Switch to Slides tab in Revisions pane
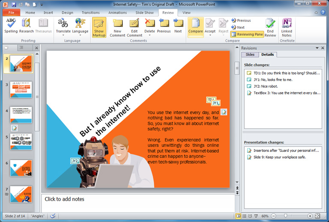Screen dimensions: 329x222 [250, 55]
